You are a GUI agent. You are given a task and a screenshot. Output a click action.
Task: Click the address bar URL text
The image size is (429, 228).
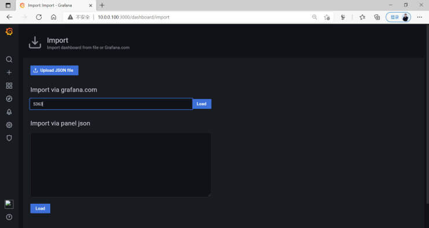point(134,17)
